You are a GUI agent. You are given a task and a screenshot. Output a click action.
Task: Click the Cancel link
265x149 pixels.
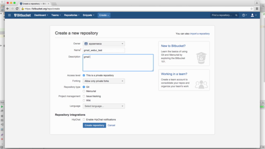click(x=111, y=125)
